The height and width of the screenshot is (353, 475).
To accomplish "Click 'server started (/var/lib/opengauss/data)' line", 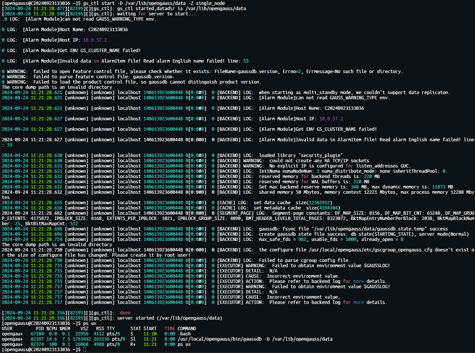I will tap(169, 318).
